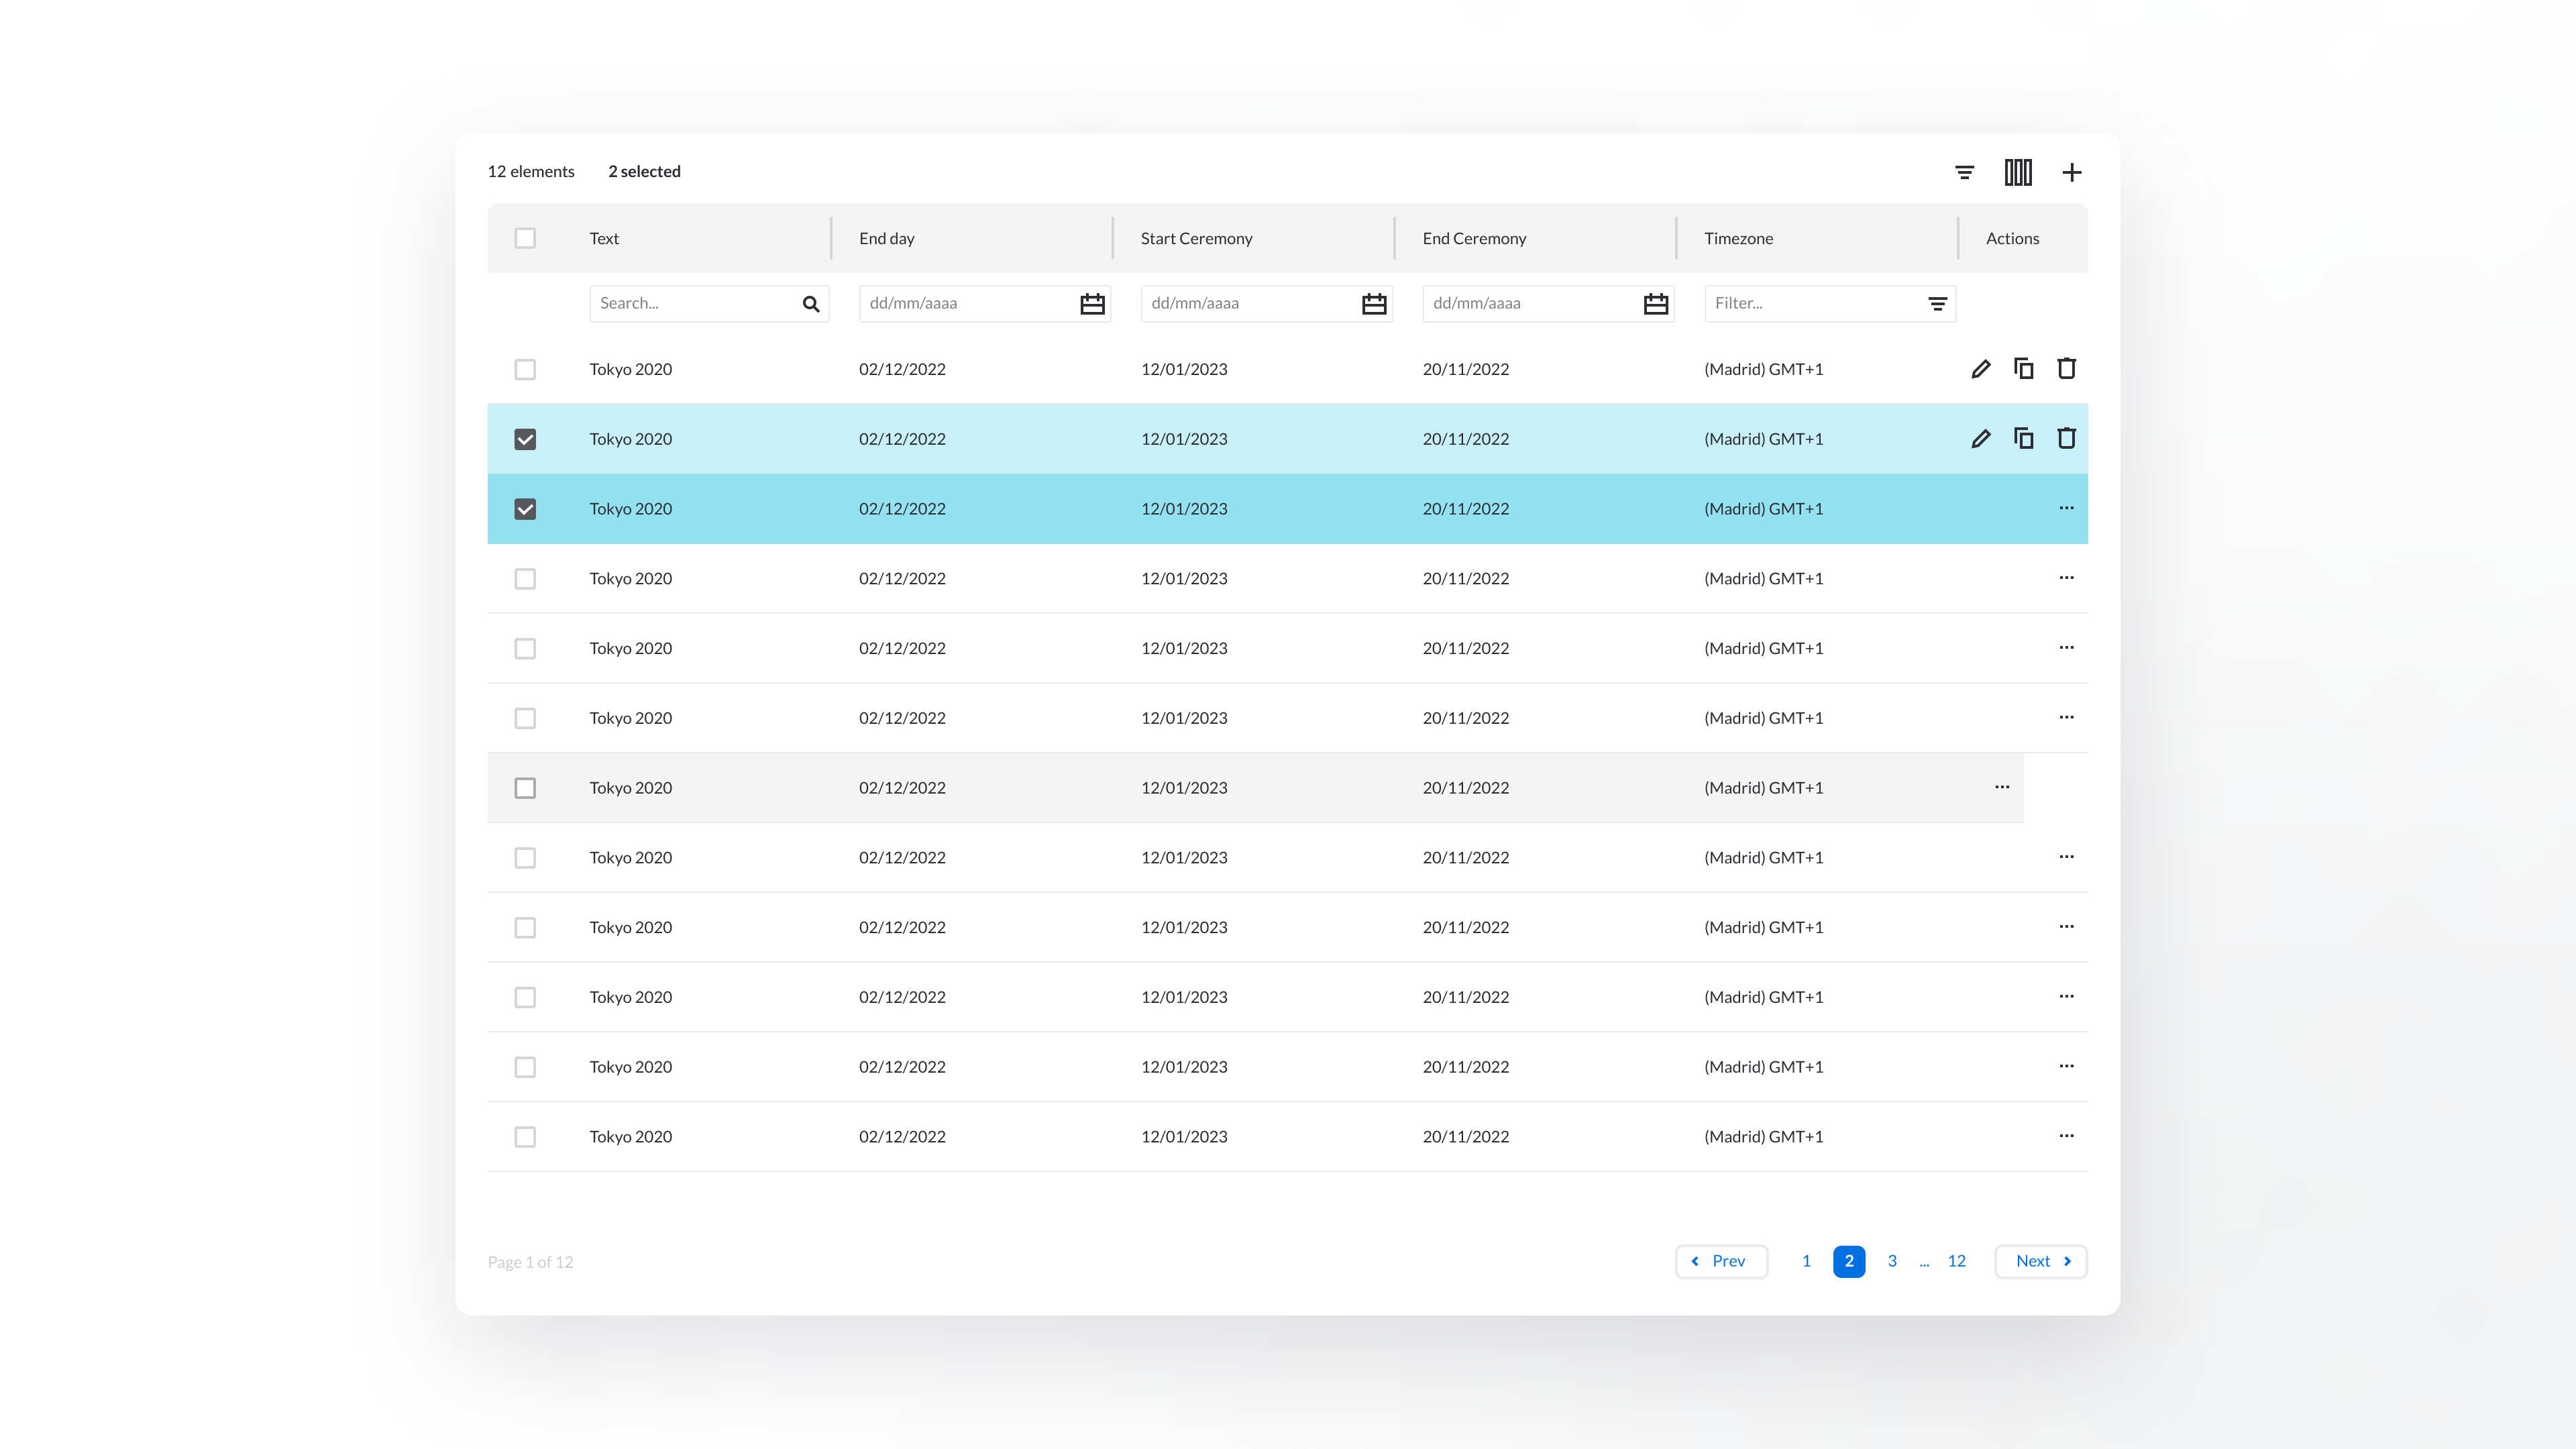Delete the light-blue selected row
This screenshot has width=2576, height=1449.
tap(2066, 439)
